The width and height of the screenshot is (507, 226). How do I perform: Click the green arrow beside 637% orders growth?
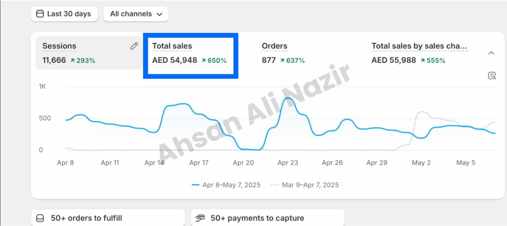tap(282, 60)
